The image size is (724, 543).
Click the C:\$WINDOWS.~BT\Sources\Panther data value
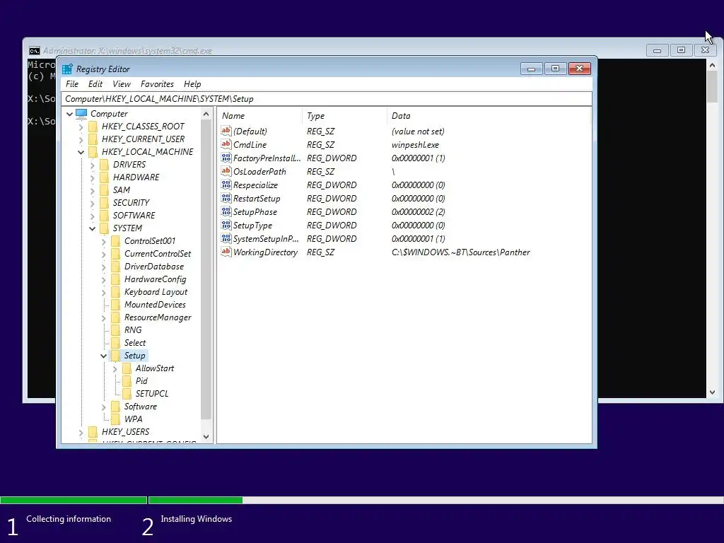click(460, 252)
